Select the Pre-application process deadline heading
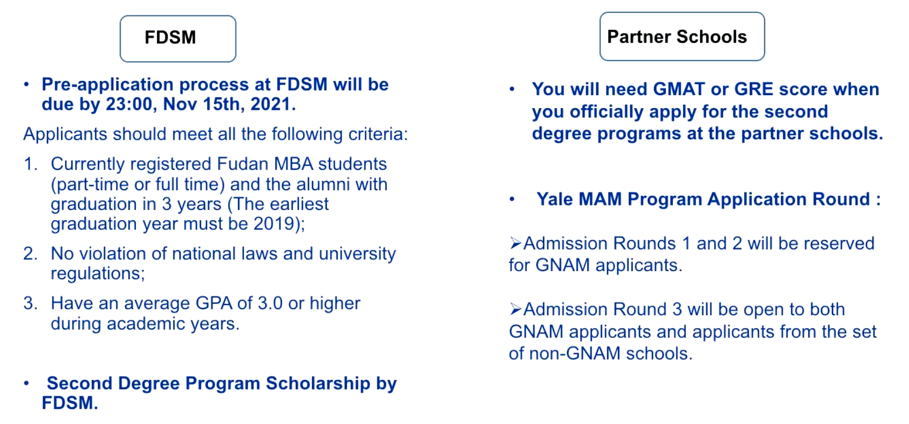The width and height of the screenshot is (909, 424). pyautogui.click(x=215, y=95)
